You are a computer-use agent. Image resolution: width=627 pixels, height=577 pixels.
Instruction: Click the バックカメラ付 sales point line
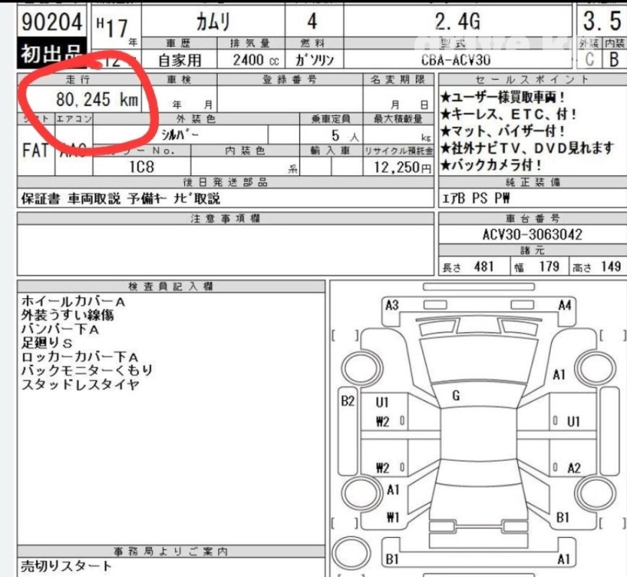[496, 165]
